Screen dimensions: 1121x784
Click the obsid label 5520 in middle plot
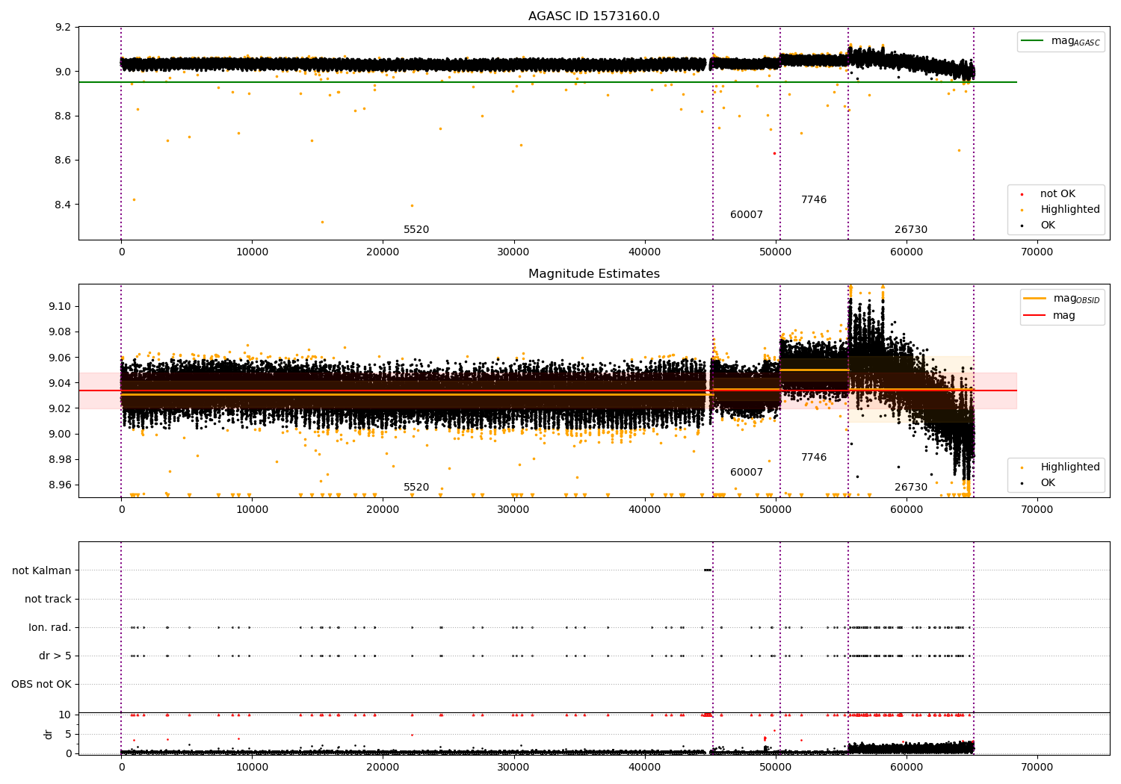tap(416, 488)
